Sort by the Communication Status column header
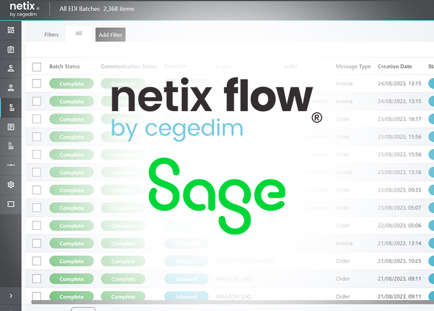Viewport: 434px width, 311px height. [x=129, y=67]
